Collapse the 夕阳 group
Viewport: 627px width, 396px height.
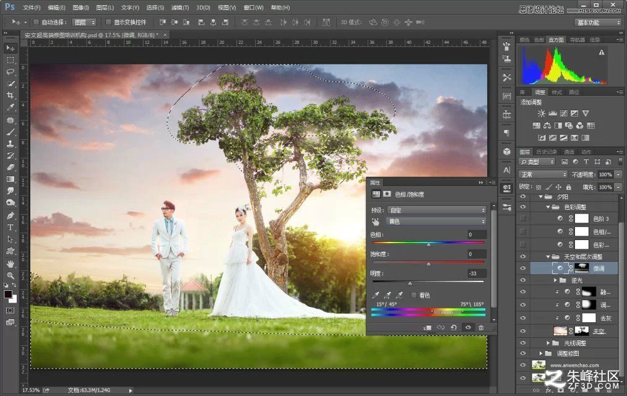(540, 197)
